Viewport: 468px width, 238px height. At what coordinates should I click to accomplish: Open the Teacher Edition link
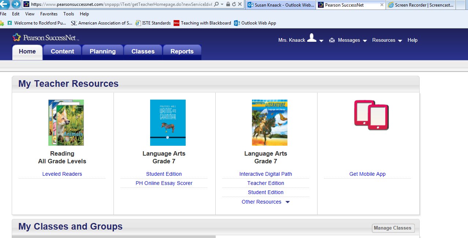tap(266, 183)
